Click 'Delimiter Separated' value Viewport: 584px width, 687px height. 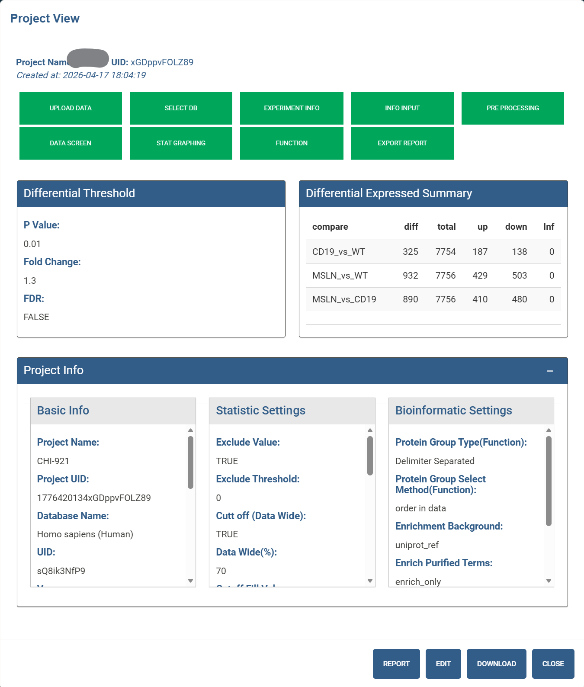pyautogui.click(x=435, y=461)
